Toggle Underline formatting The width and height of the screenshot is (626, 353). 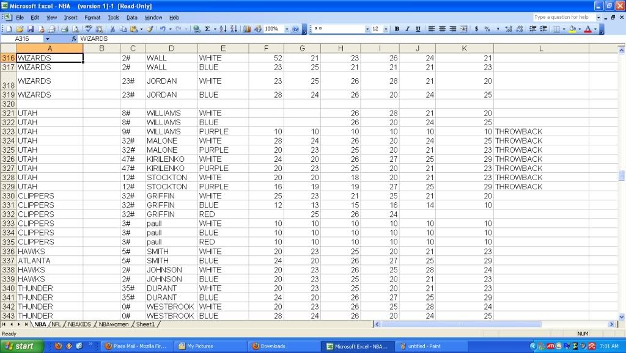[x=418, y=29]
